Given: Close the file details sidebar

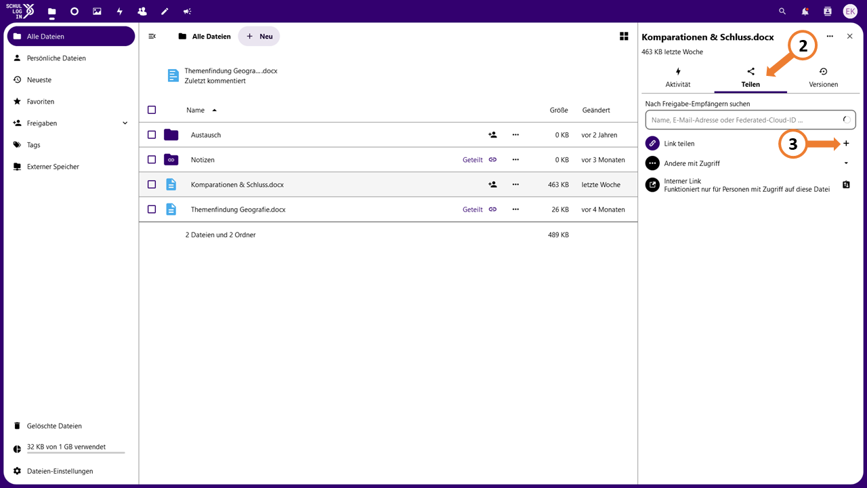Looking at the screenshot, I should [850, 37].
